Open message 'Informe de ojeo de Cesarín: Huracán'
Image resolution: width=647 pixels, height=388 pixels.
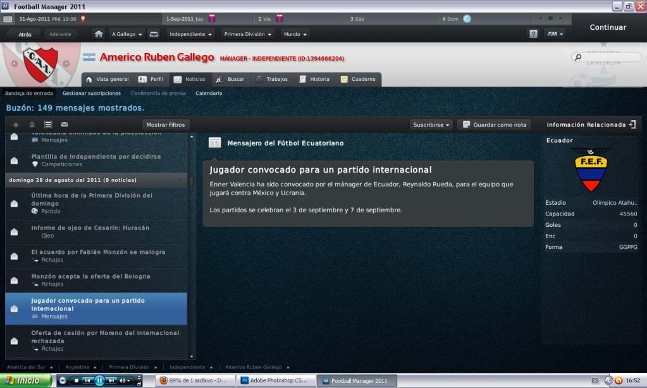tap(96, 231)
